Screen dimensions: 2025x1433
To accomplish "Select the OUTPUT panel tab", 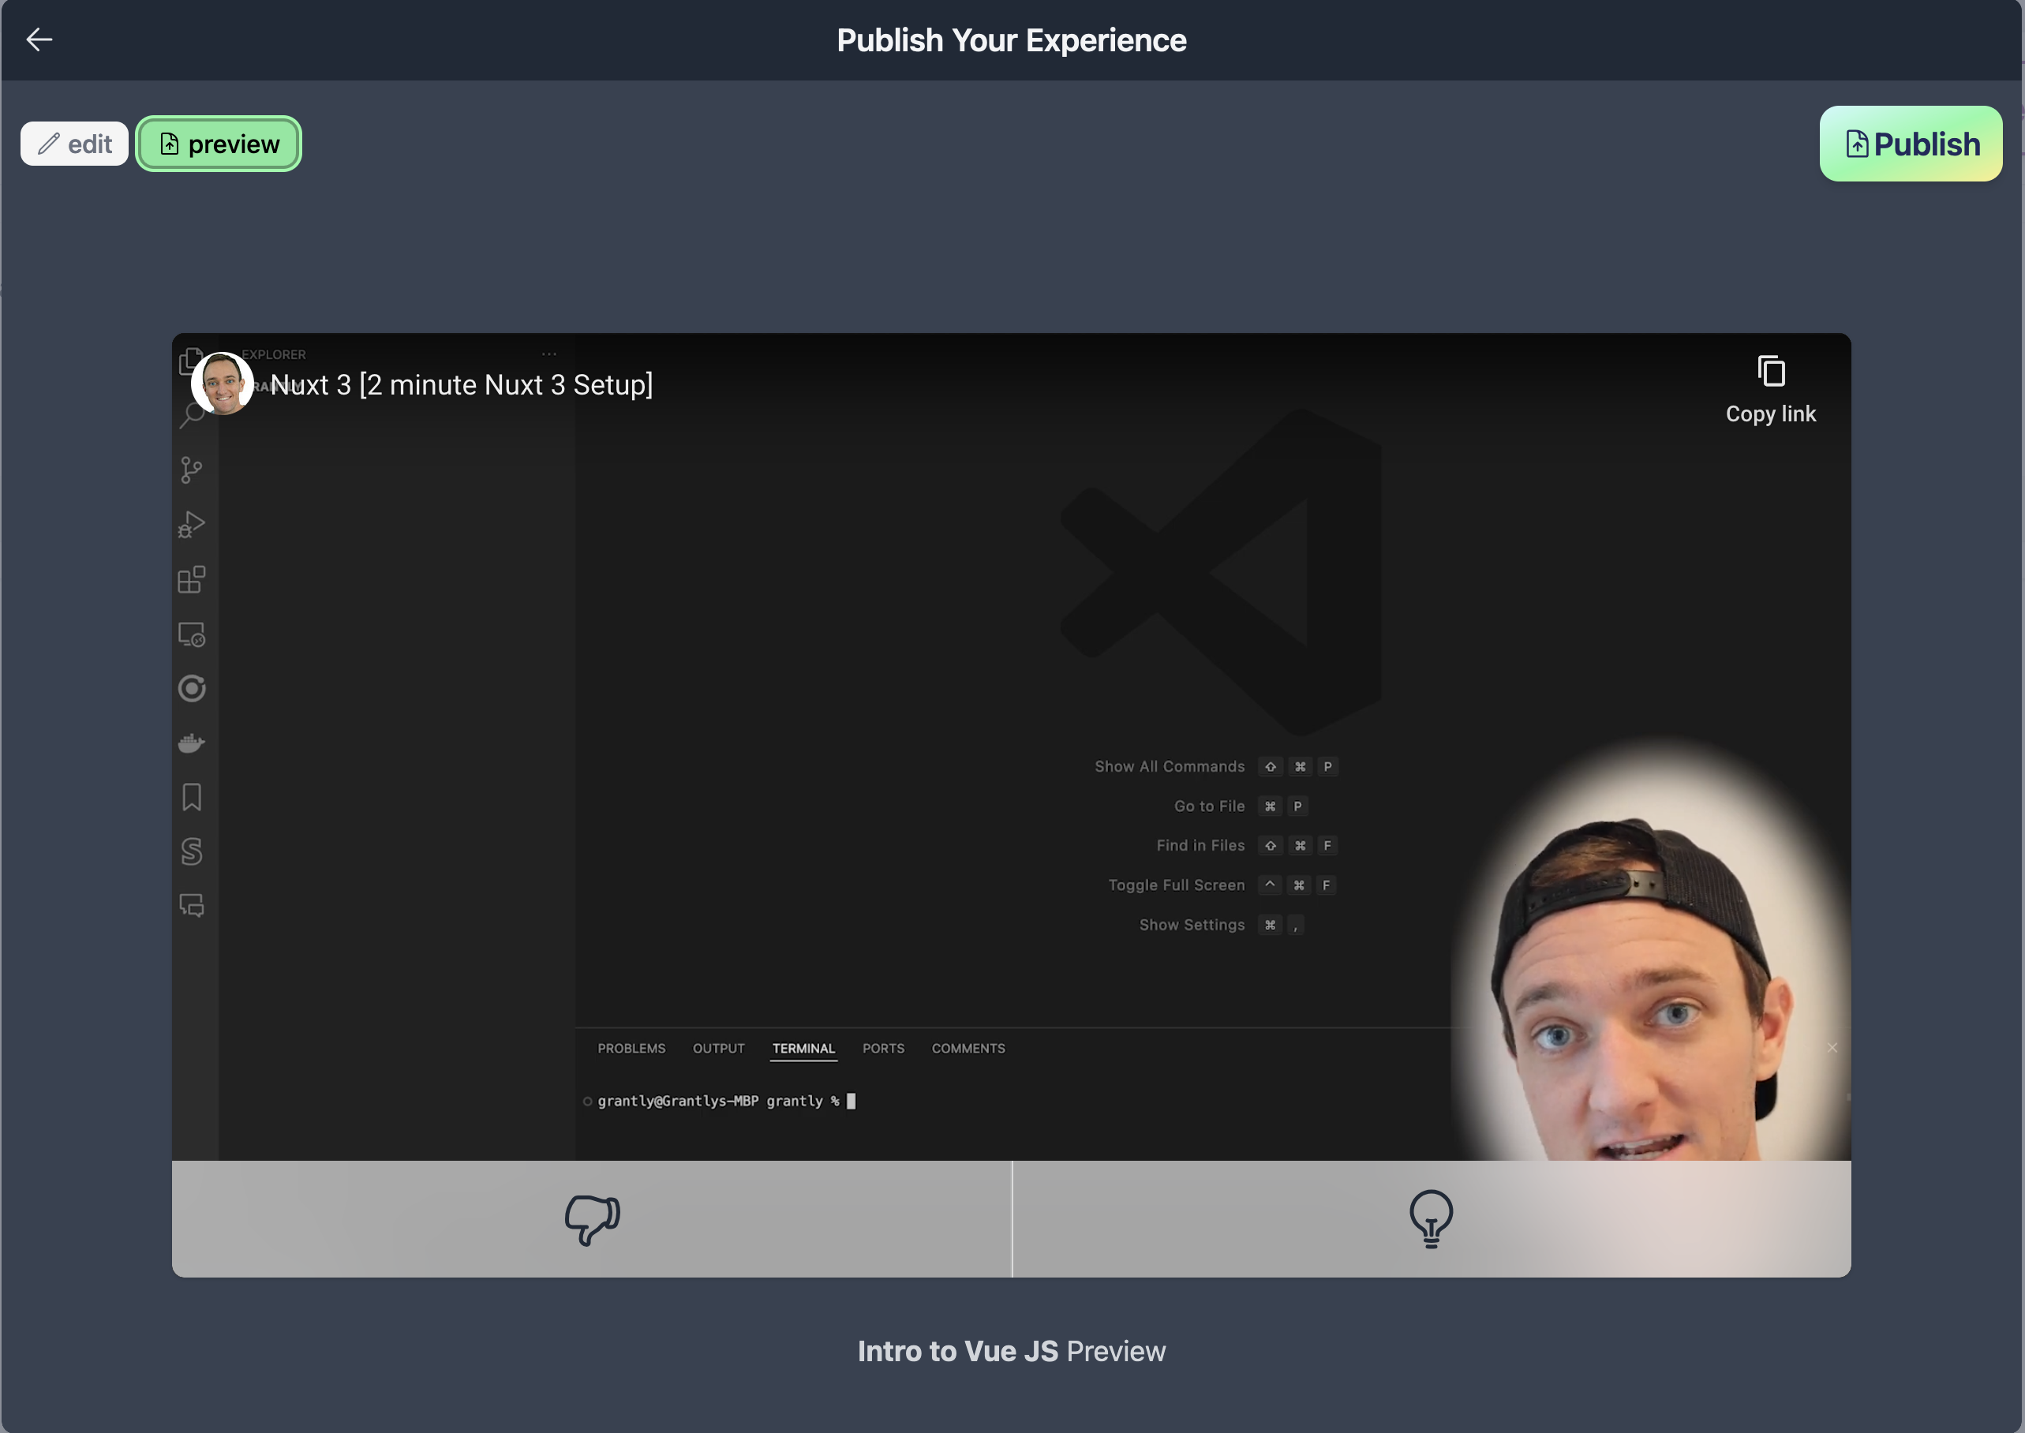I will [x=718, y=1049].
